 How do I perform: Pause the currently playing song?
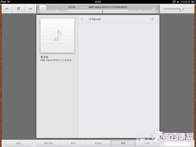18,9
